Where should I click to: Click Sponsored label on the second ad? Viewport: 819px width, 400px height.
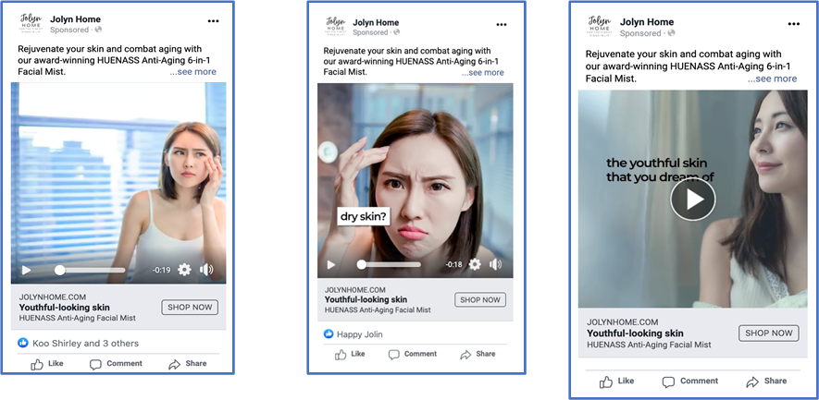tap(370, 32)
